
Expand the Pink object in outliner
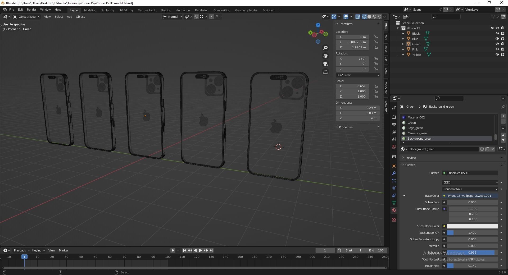403,49
